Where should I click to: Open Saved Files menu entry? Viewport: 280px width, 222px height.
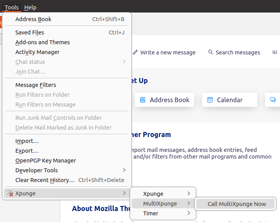pos(67,32)
